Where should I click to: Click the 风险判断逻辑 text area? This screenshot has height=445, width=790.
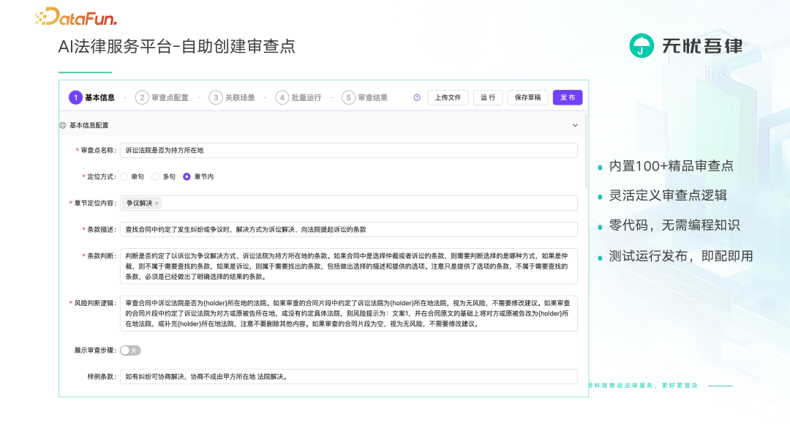tap(349, 313)
